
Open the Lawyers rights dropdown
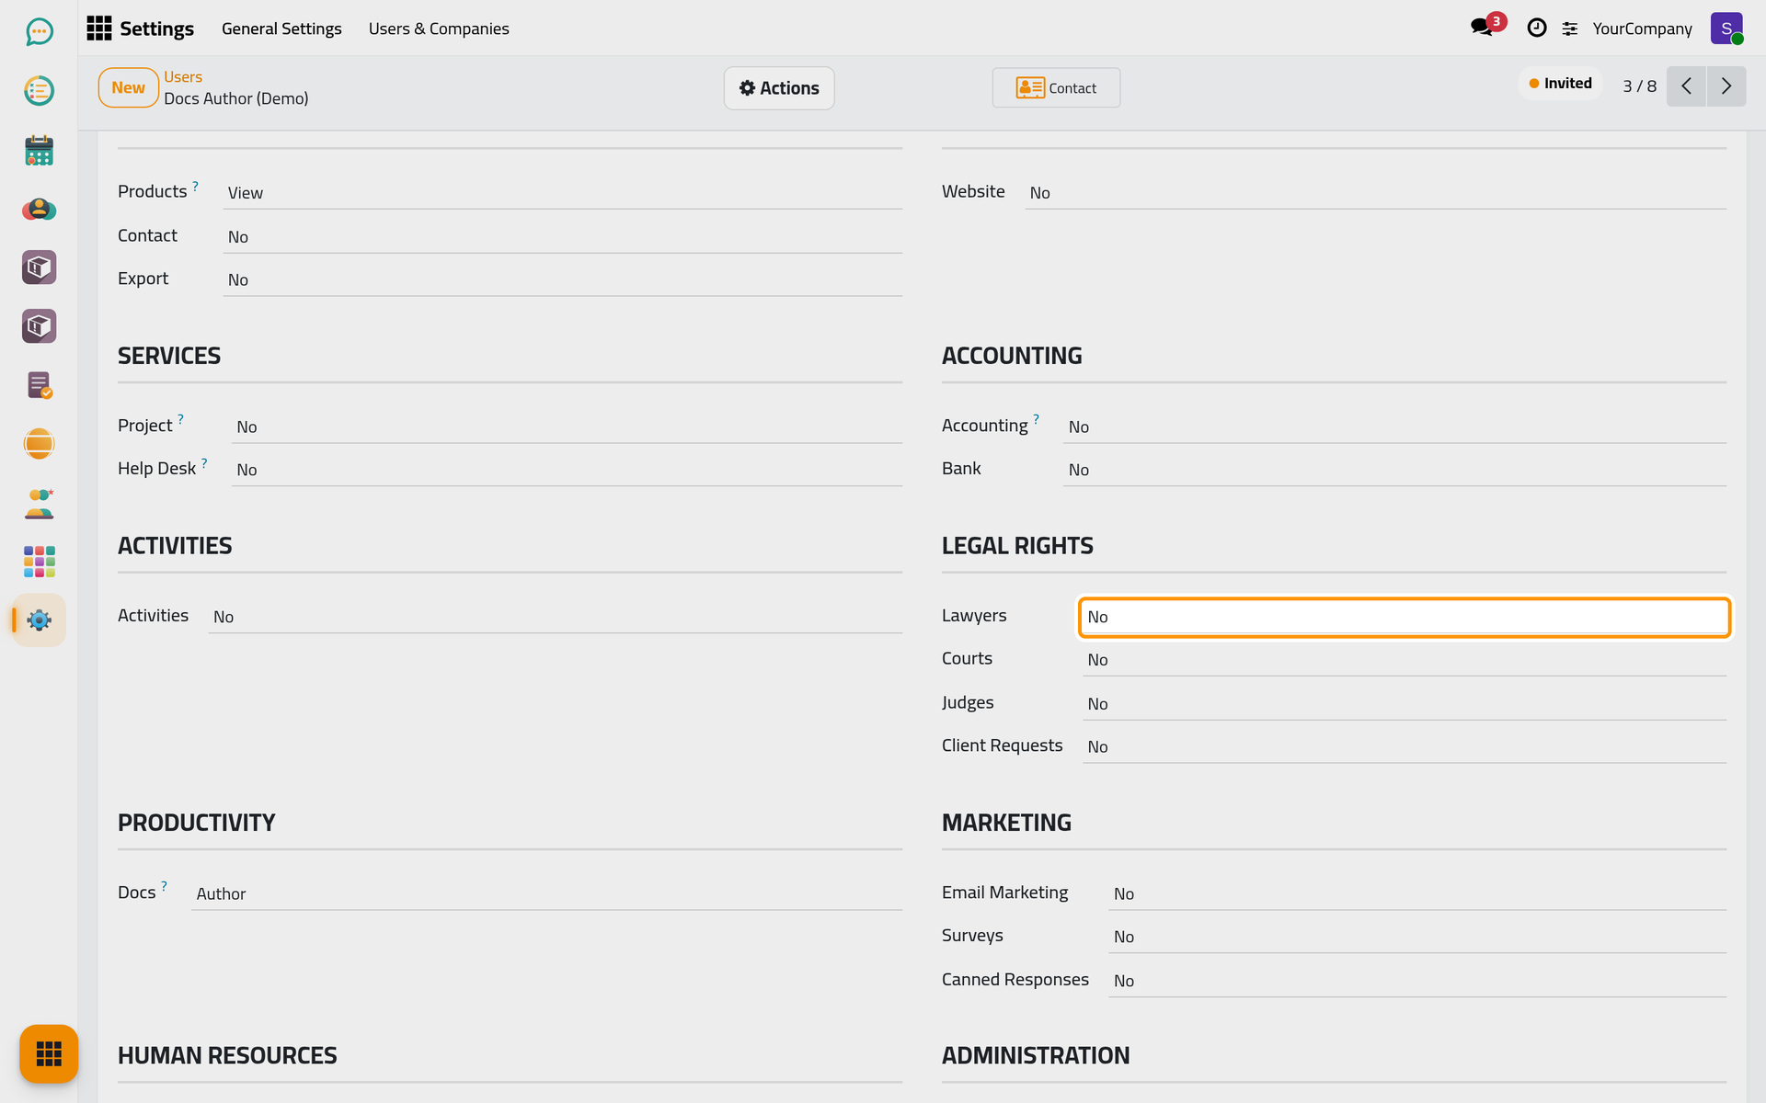coord(1404,617)
